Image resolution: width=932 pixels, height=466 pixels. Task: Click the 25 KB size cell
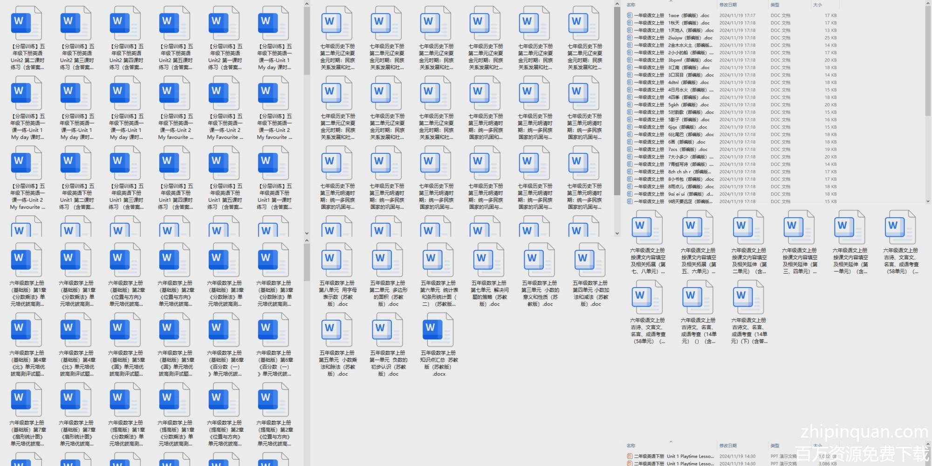[830, 38]
